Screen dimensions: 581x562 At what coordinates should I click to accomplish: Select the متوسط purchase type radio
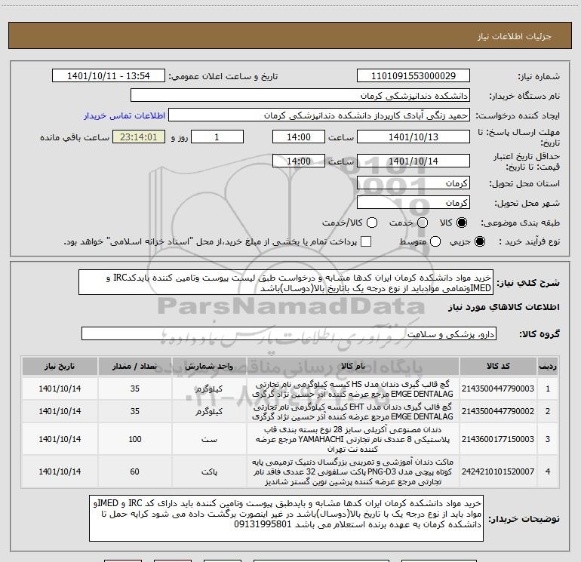tap(435, 241)
